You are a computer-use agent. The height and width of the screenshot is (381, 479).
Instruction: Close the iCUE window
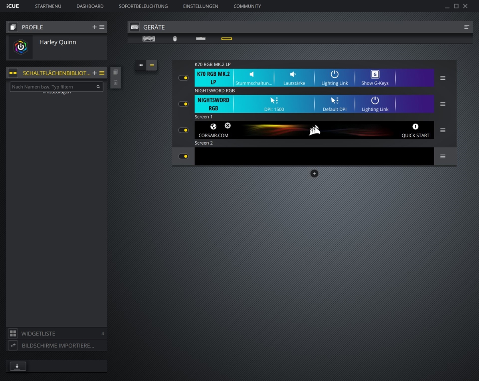coord(465,6)
